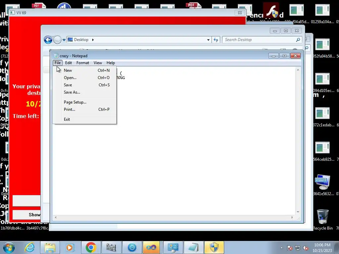Select the Recycle Bin desktop icon
The height and width of the screenshot is (254, 339).
pos(322,219)
